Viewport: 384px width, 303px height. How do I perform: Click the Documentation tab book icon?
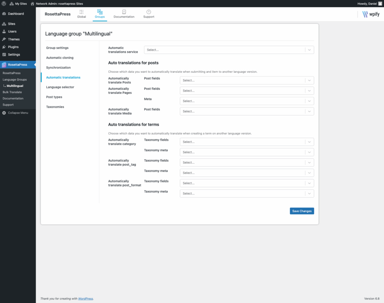coord(124,12)
